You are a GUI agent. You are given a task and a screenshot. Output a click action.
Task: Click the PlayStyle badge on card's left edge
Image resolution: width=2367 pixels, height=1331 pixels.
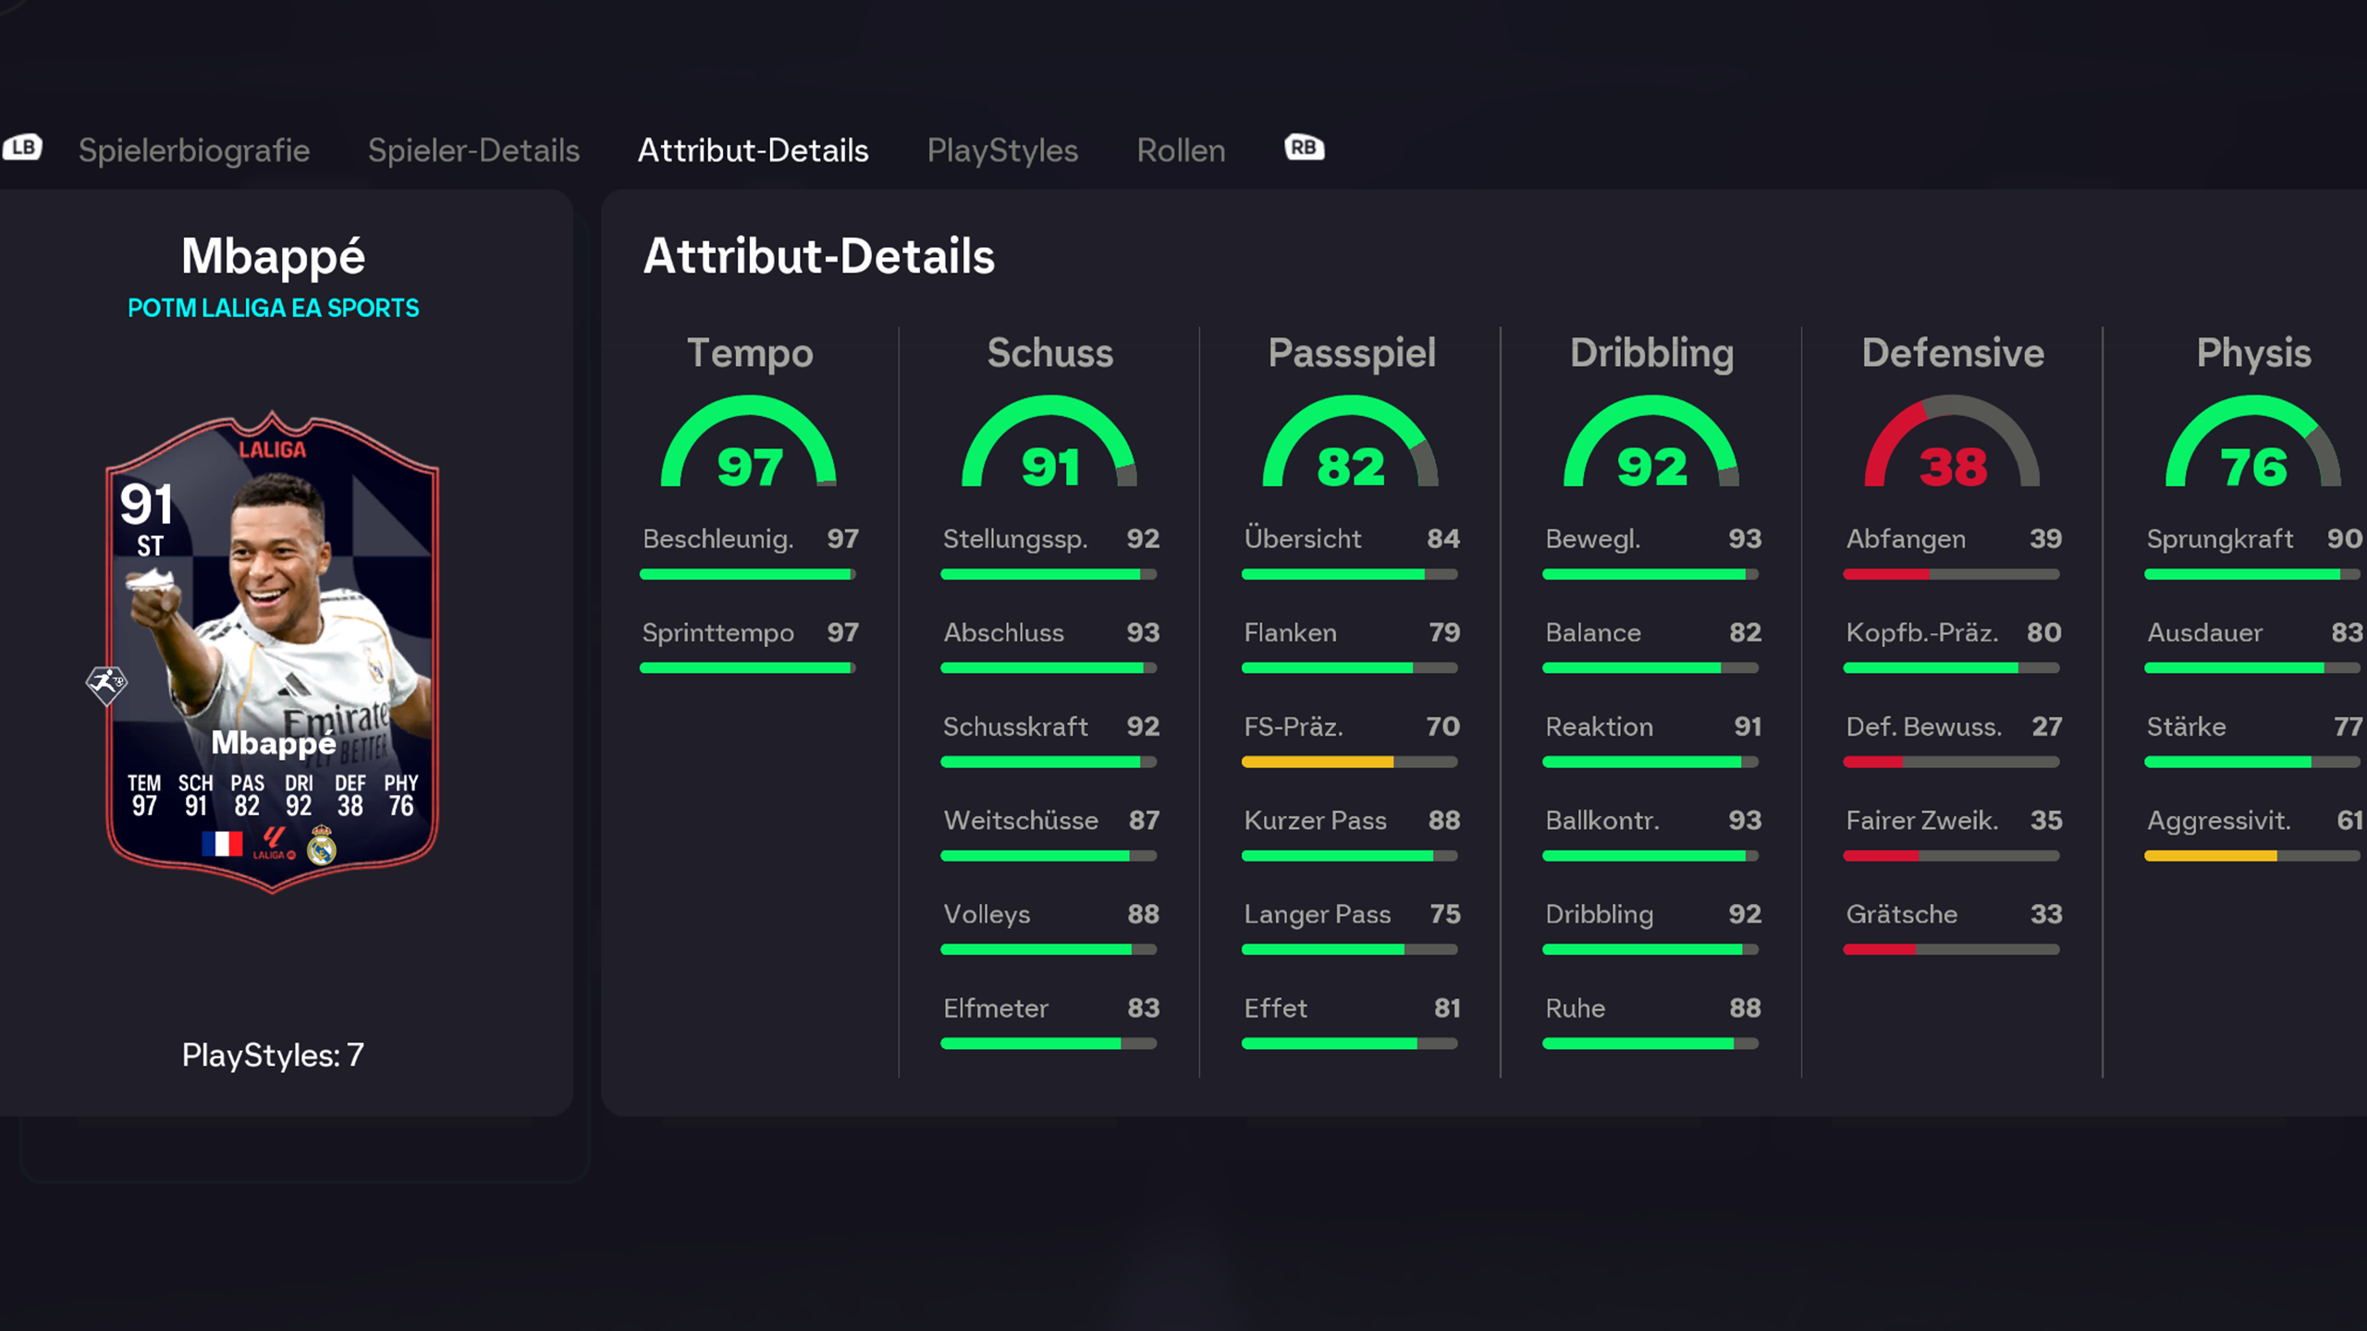tap(106, 684)
